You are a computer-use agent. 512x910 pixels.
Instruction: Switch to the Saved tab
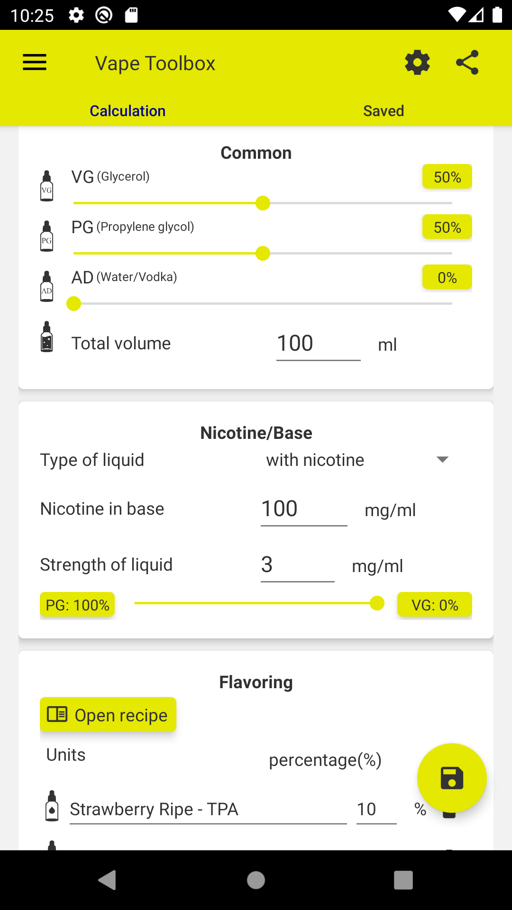click(x=384, y=111)
